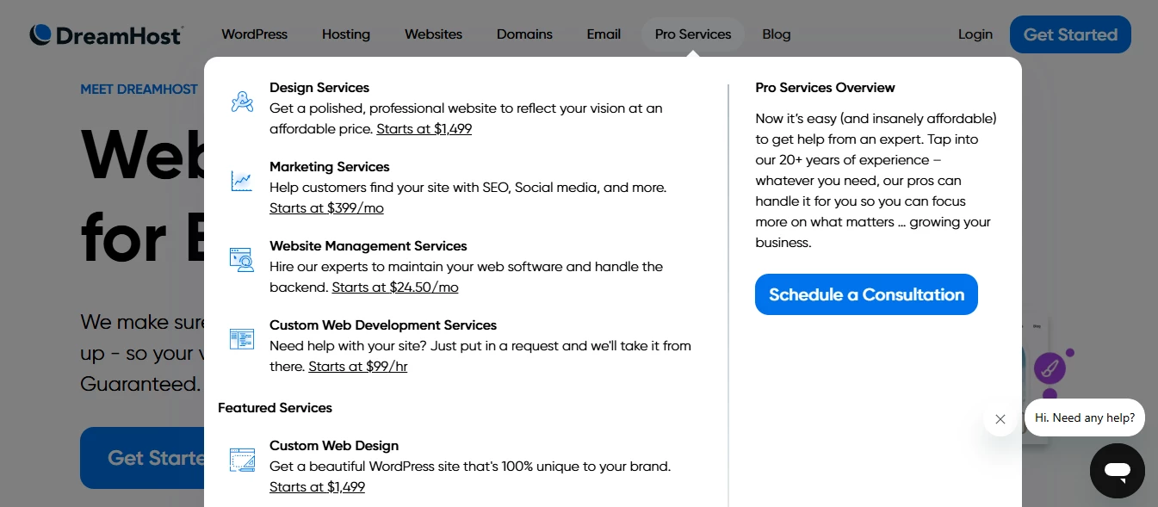Click the 'Featured Services' heading
Screen dimensions: 1158x507
(x=275, y=408)
